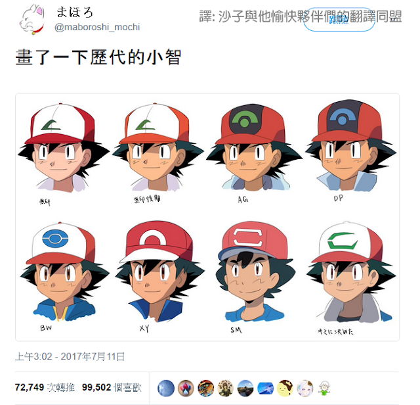420x405 pixels.
Task: Open the @maboroshi_mochi profile handle
Action: point(97,27)
